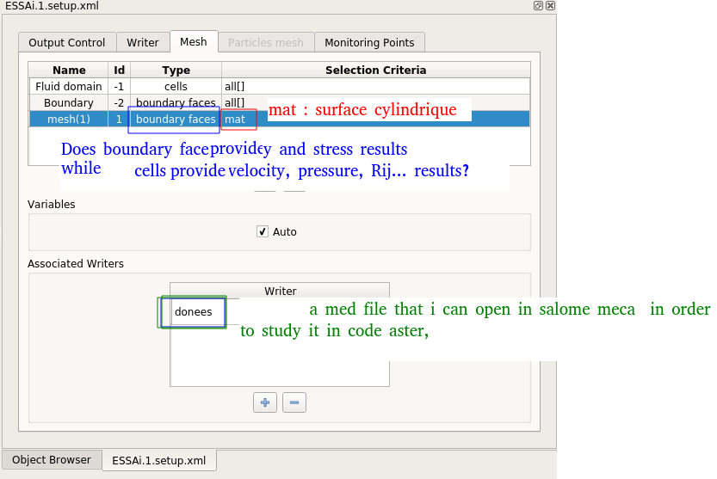Screen dimensions: 717x479
Task: Switch to the Output Control tab
Action: 67,42
